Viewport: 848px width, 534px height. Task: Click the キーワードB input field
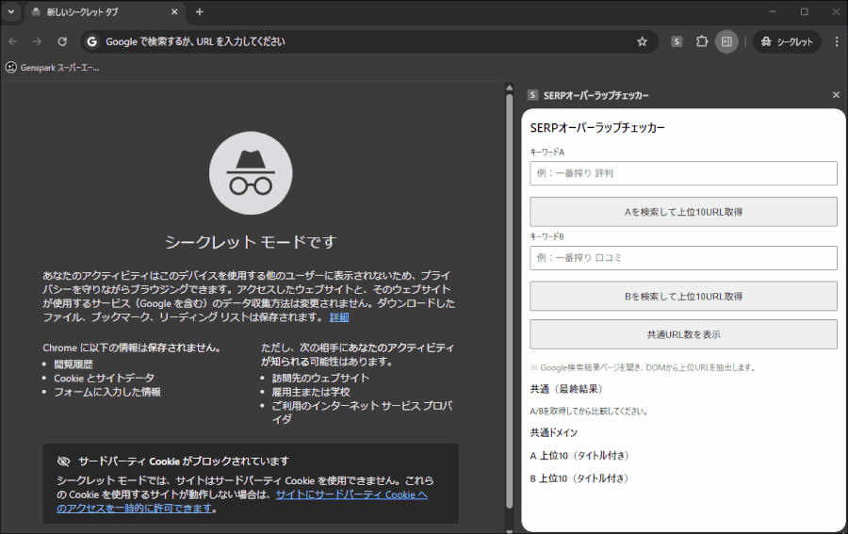coord(683,258)
